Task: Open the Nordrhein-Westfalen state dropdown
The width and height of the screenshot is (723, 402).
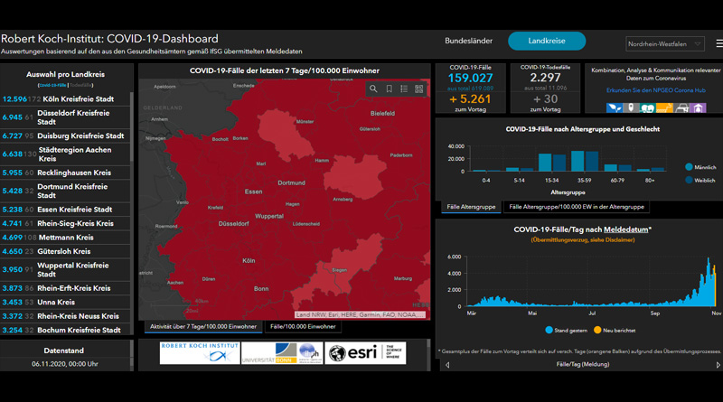Action: click(x=664, y=43)
